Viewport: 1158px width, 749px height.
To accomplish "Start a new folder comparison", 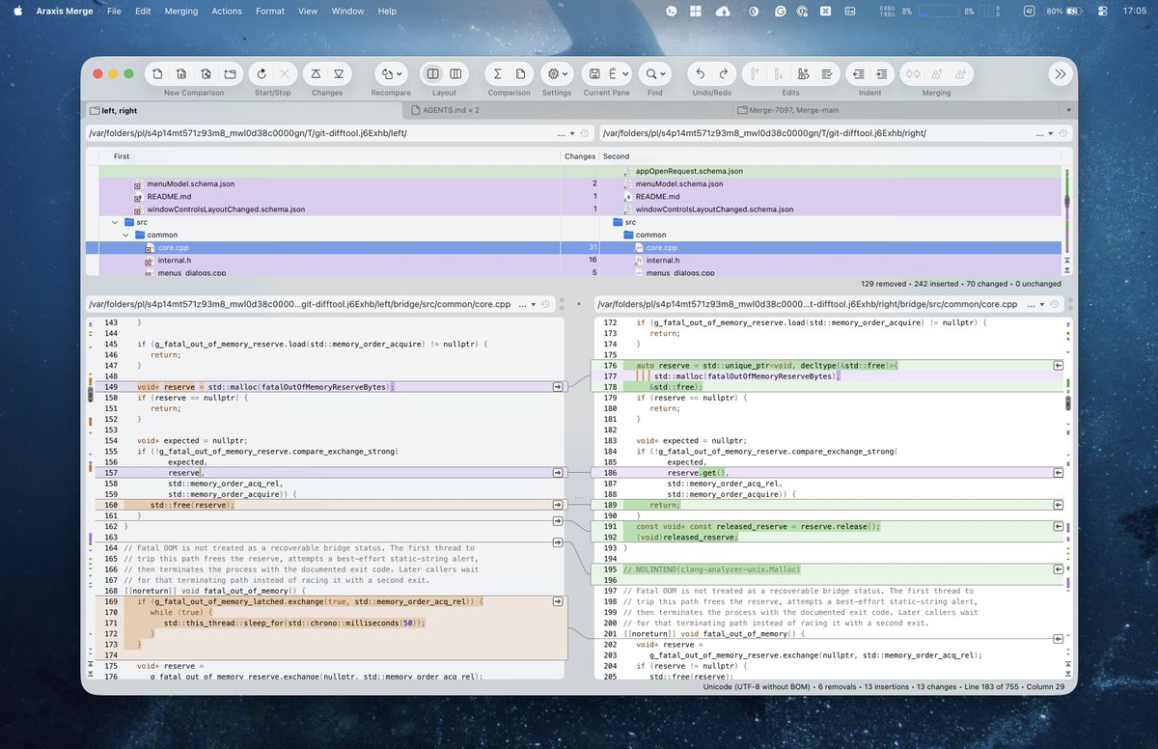I will click(x=230, y=73).
